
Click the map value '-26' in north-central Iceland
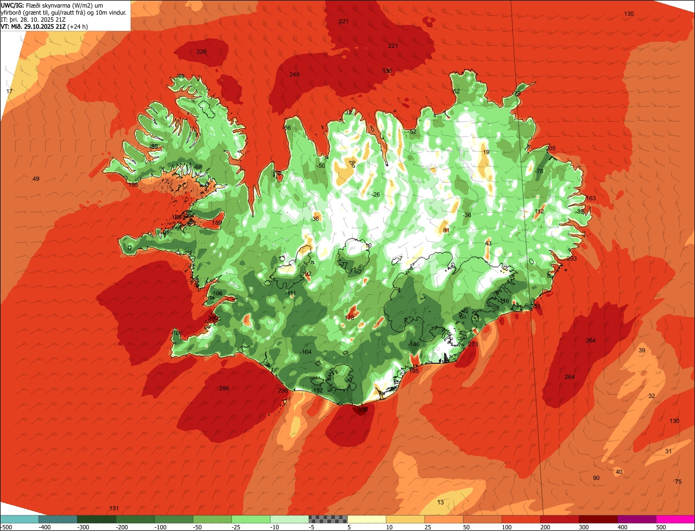[x=375, y=194]
